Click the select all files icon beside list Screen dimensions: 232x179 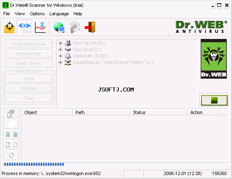coord(12,114)
